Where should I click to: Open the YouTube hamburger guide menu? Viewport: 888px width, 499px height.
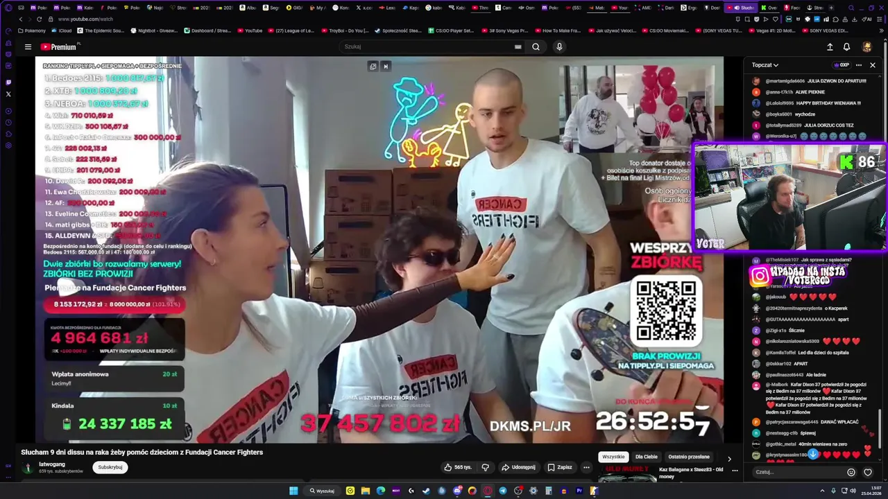coord(28,47)
